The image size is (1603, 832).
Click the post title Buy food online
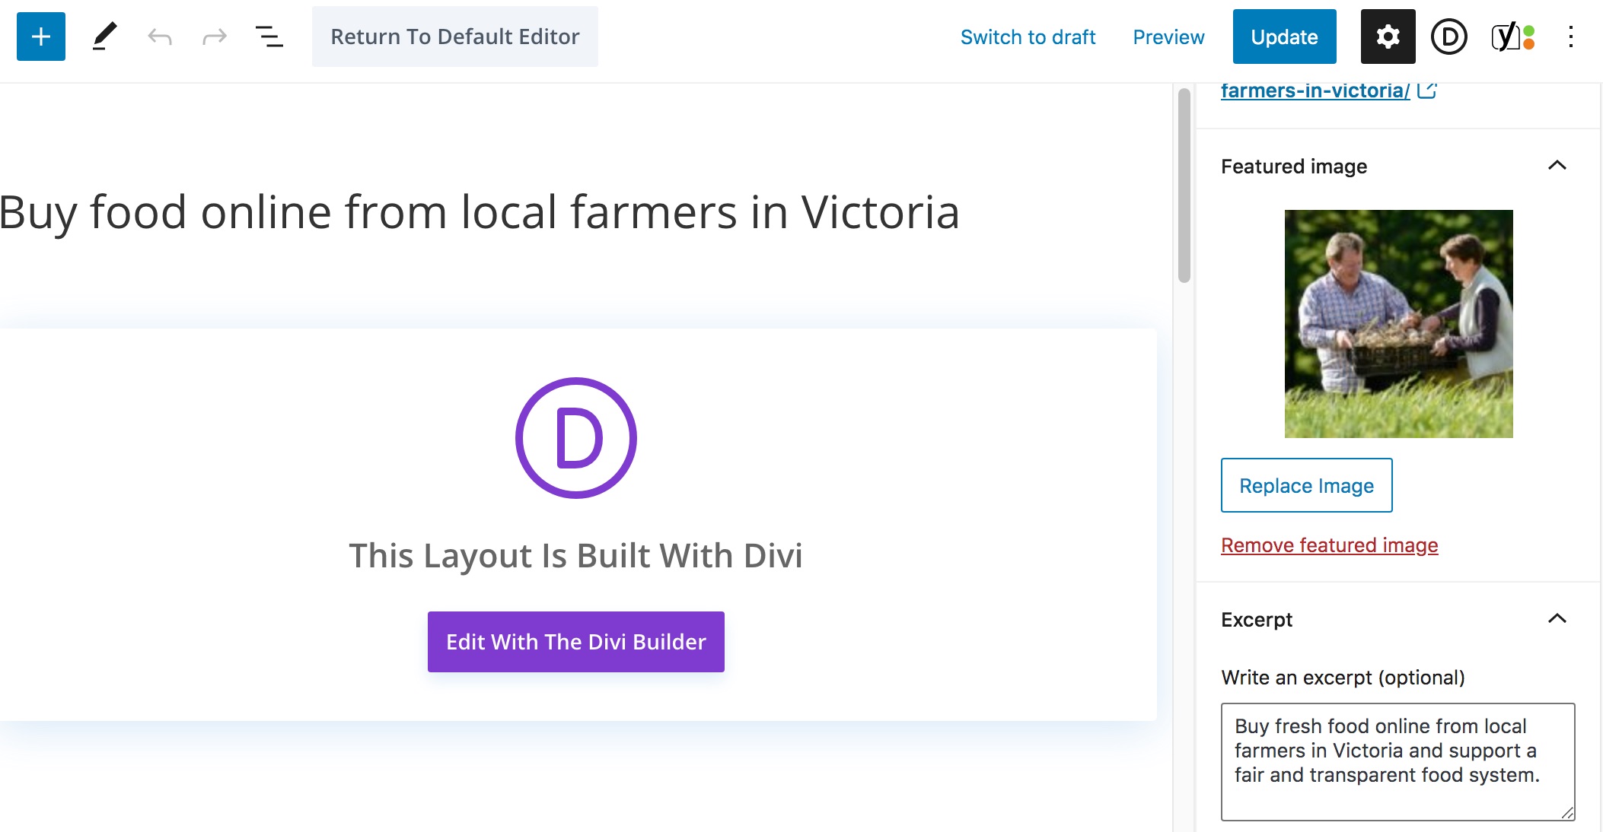pyautogui.click(x=480, y=212)
